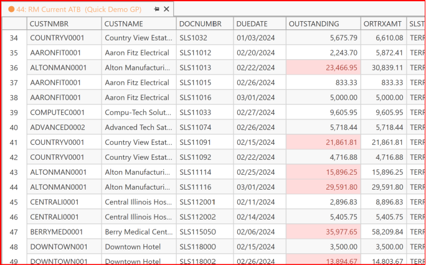
Task: Click the highlighted outstanding amount 15,896.25
Action: [x=323, y=172]
